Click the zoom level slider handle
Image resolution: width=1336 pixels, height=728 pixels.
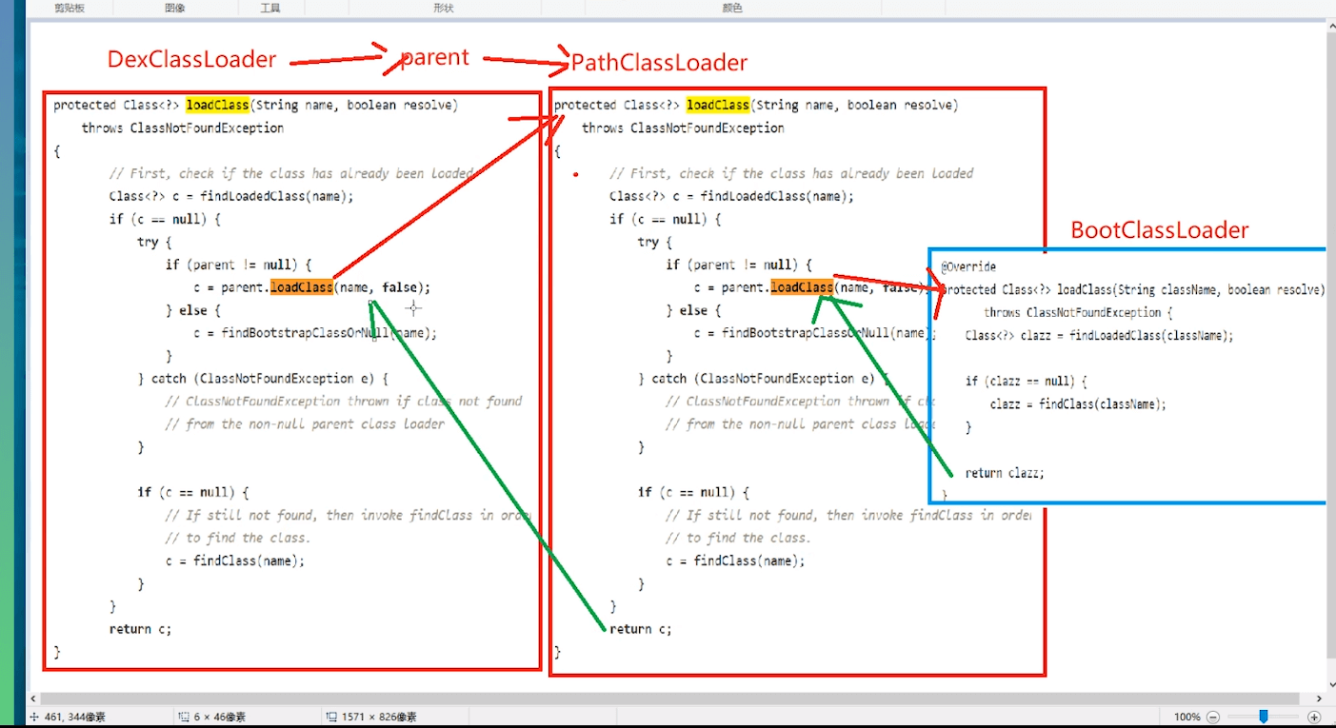click(x=1264, y=717)
